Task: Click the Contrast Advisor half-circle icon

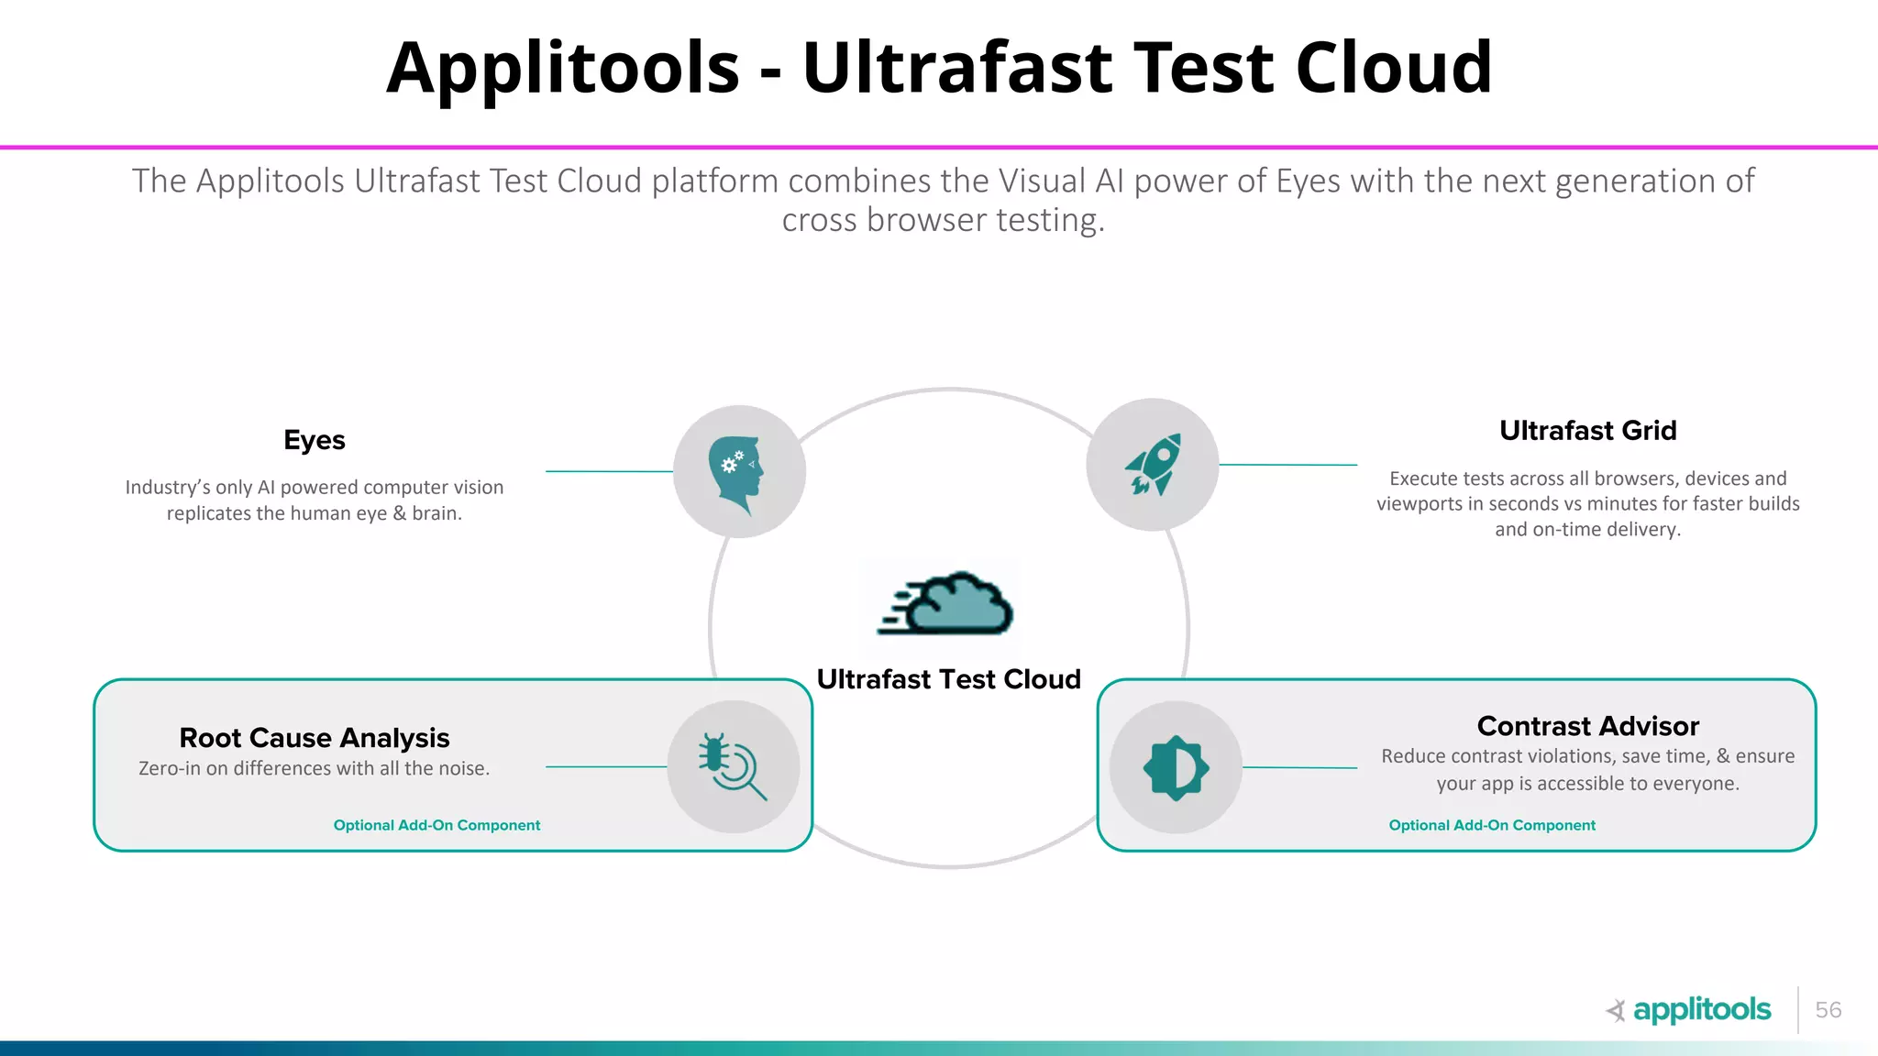Action: coord(1176,767)
